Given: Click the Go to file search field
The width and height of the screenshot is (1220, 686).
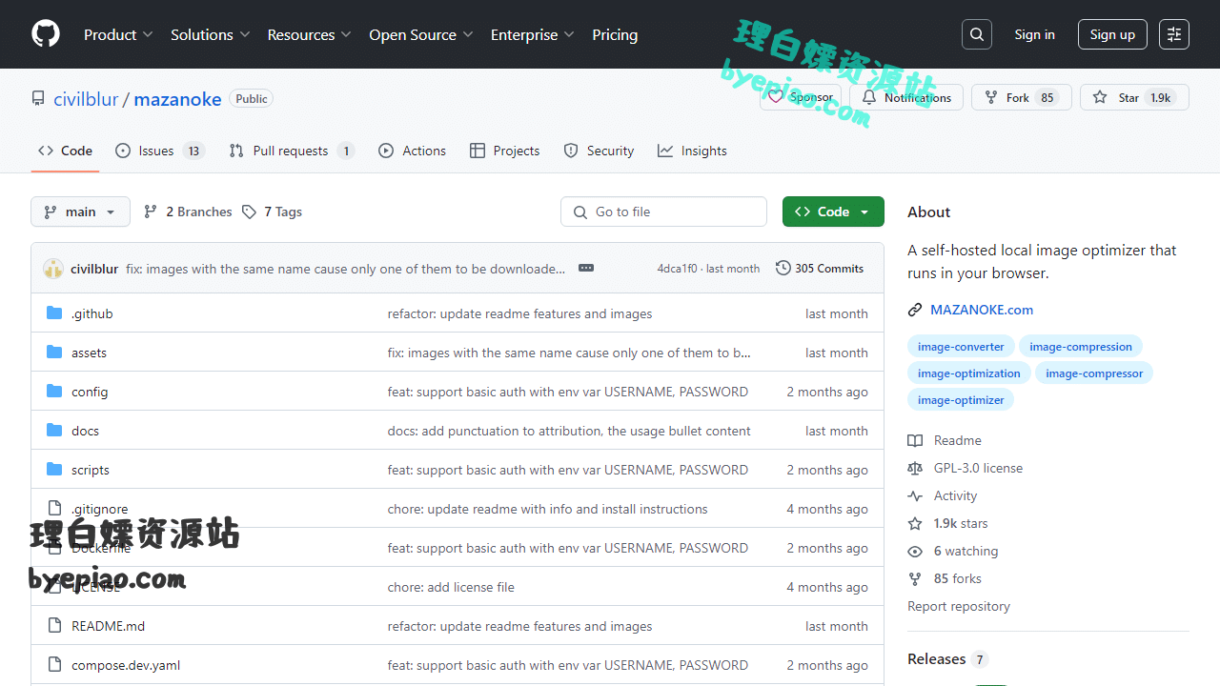Looking at the screenshot, I should click(x=663, y=212).
